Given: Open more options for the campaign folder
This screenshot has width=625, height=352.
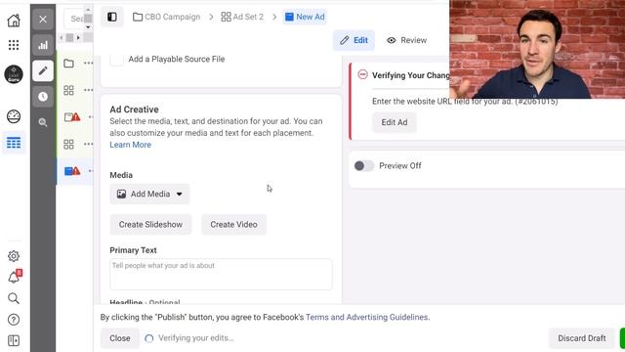Looking at the screenshot, I should click(x=88, y=63).
